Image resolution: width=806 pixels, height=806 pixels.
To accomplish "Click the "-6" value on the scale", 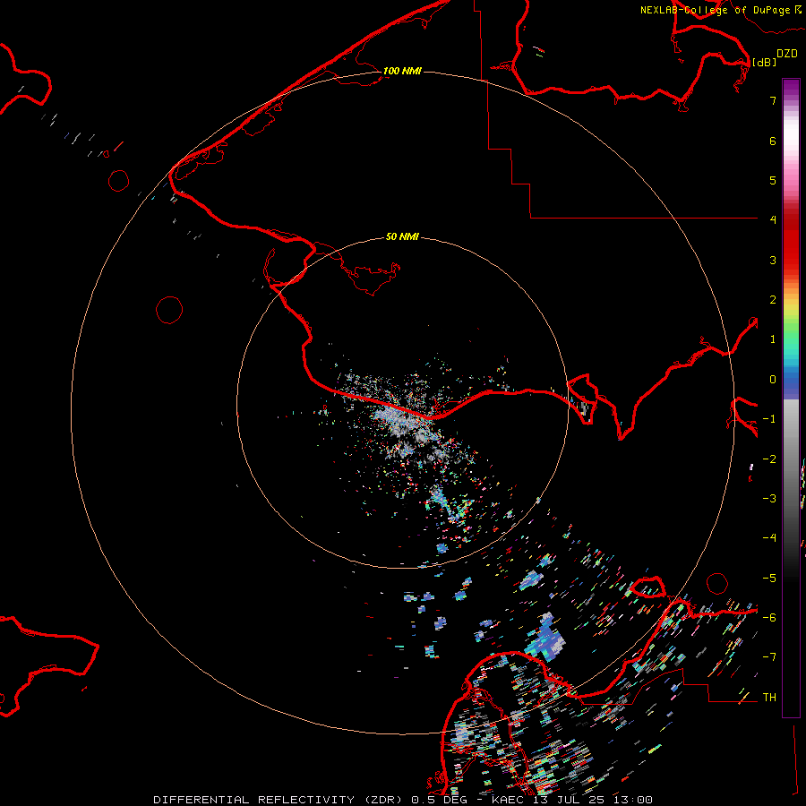I will pos(769,618).
